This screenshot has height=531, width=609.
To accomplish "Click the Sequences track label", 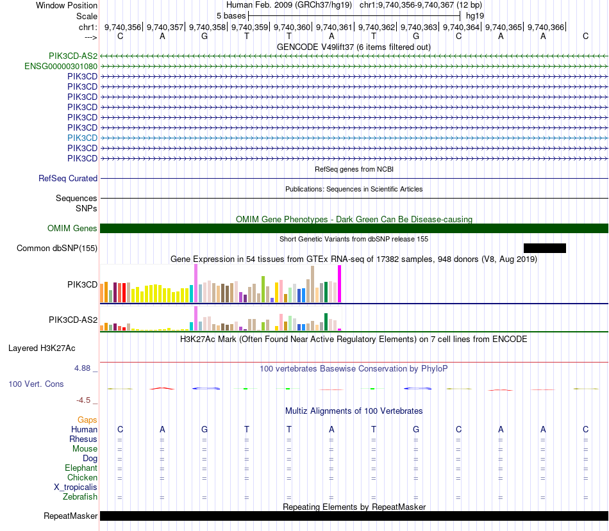I will pyautogui.click(x=76, y=199).
